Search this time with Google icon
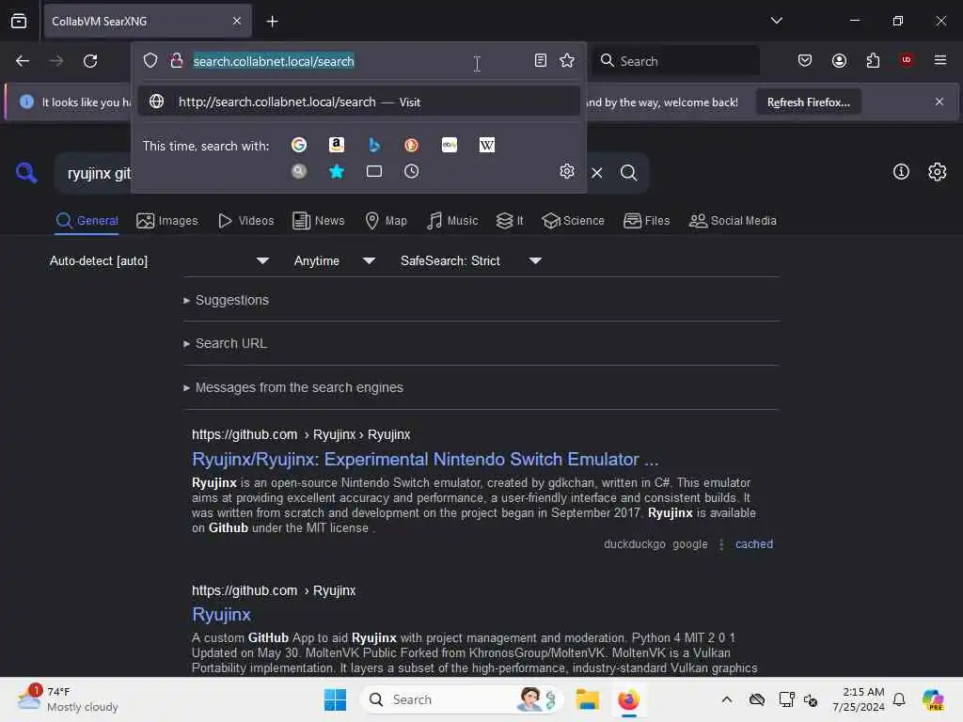 (x=299, y=145)
